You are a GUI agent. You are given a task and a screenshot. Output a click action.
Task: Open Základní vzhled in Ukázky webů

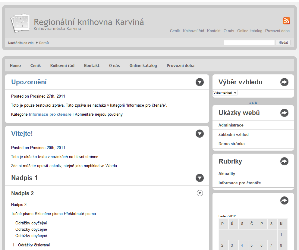234,135
